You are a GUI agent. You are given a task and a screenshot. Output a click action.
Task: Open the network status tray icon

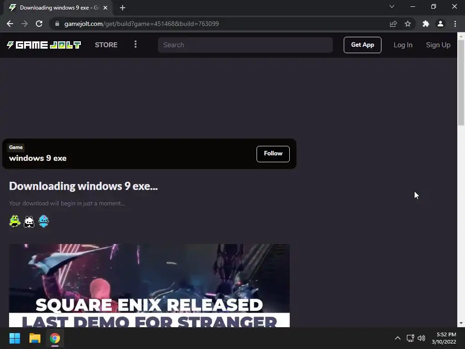tap(410, 338)
